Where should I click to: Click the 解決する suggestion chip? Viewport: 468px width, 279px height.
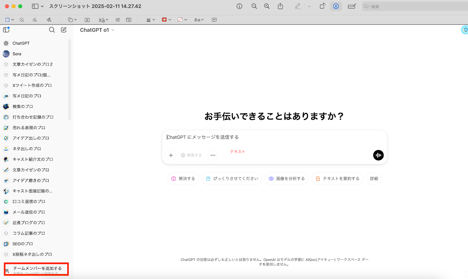point(183,179)
